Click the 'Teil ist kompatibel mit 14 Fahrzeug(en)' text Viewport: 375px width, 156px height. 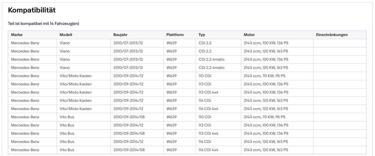(43, 24)
